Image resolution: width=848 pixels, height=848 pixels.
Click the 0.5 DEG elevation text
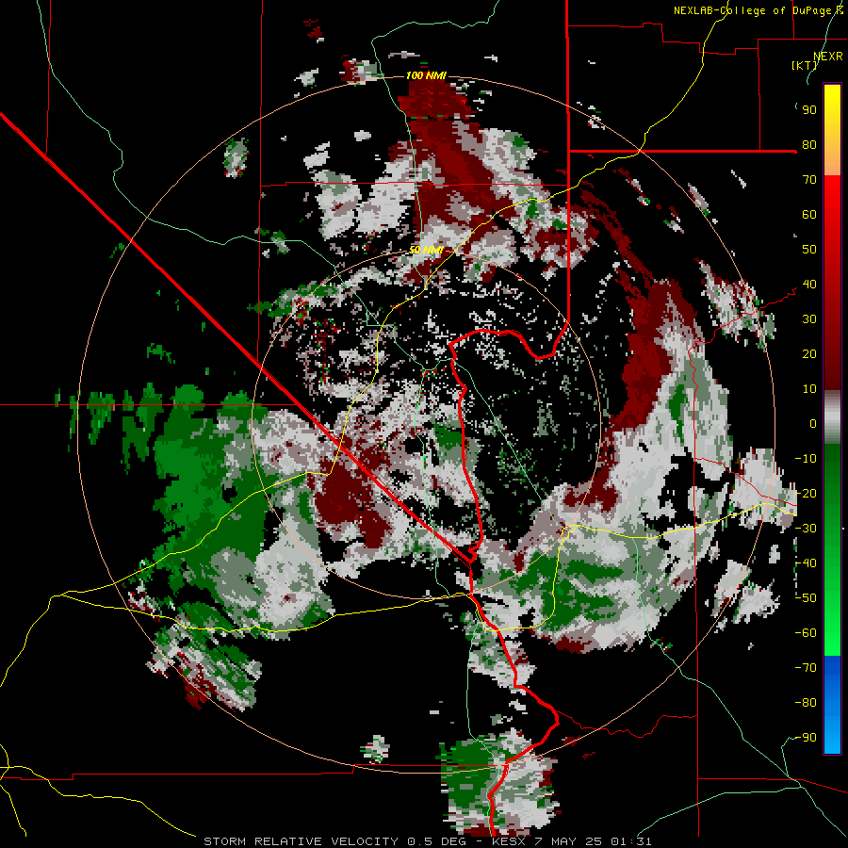[439, 841]
